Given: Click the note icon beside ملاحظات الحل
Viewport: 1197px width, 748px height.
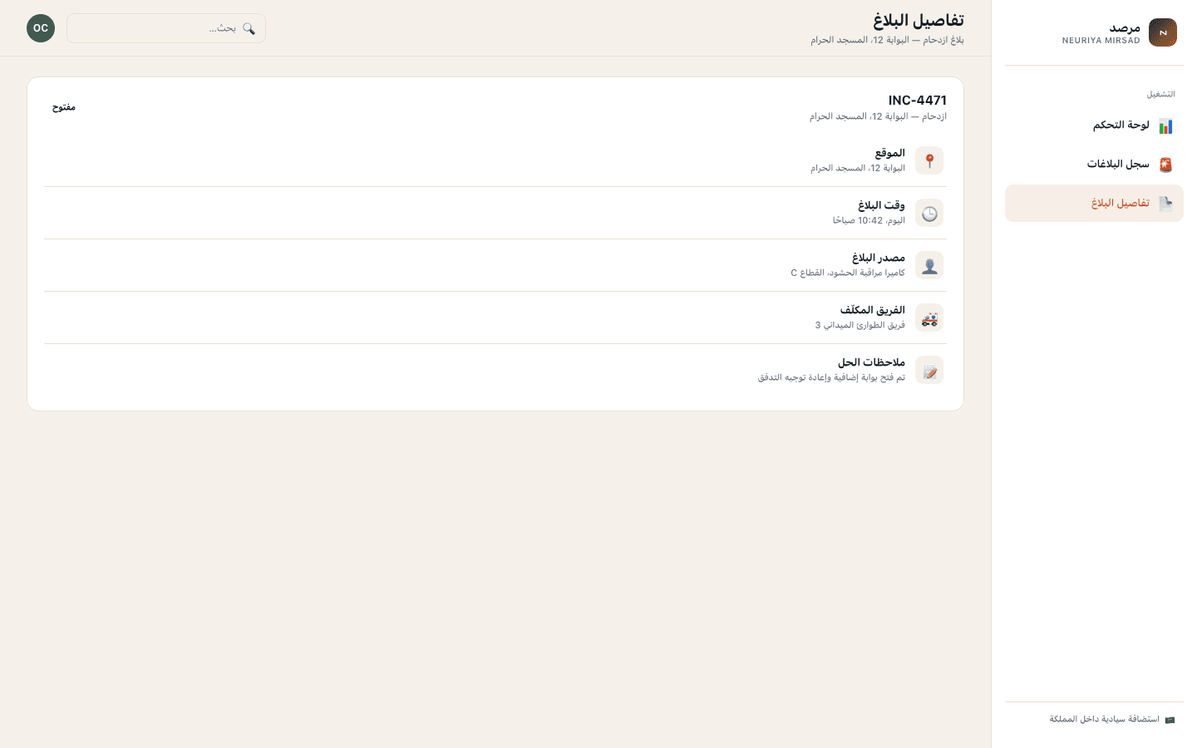Looking at the screenshot, I should [x=929, y=370].
